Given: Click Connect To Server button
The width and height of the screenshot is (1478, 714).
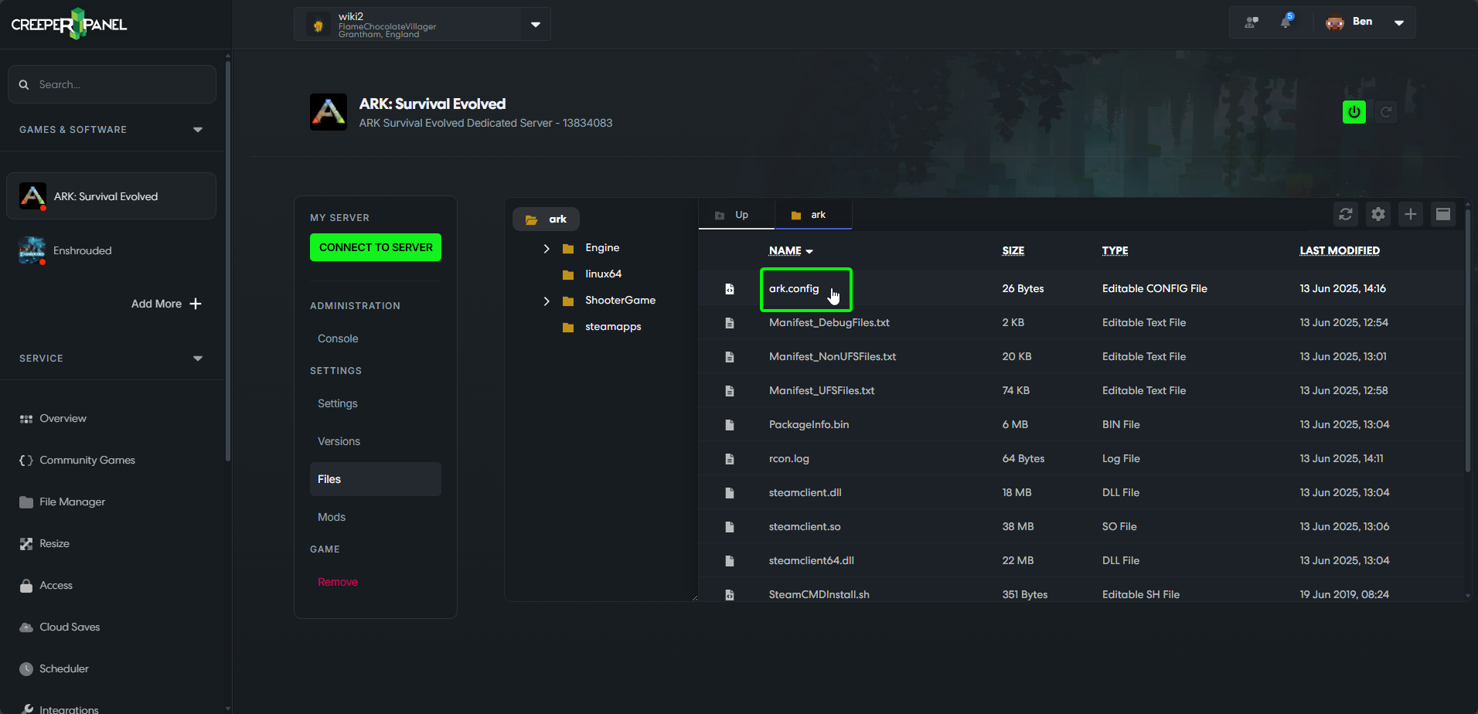Looking at the screenshot, I should click(x=376, y=247).
